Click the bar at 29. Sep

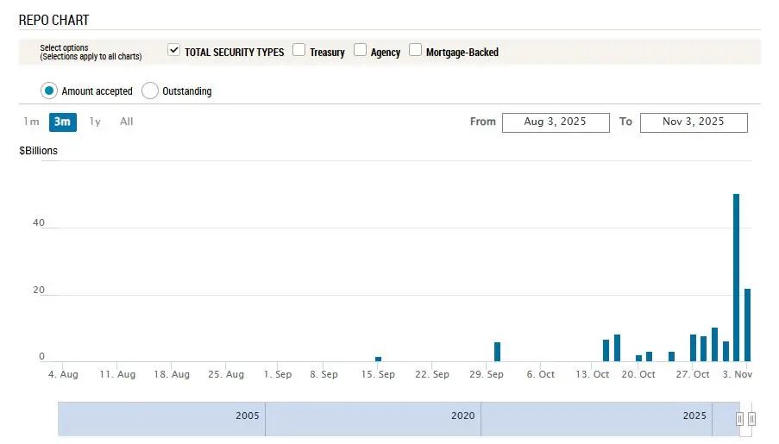497,352
